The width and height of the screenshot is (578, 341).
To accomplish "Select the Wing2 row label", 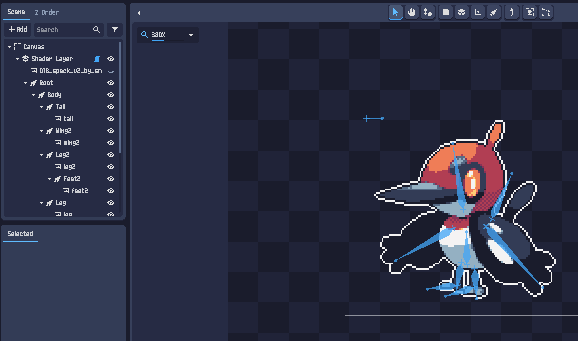I will click(64, 131).
